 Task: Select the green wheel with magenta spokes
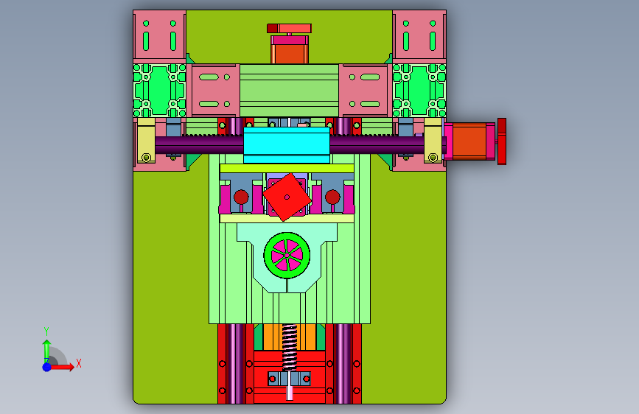[x=287, y=255]
